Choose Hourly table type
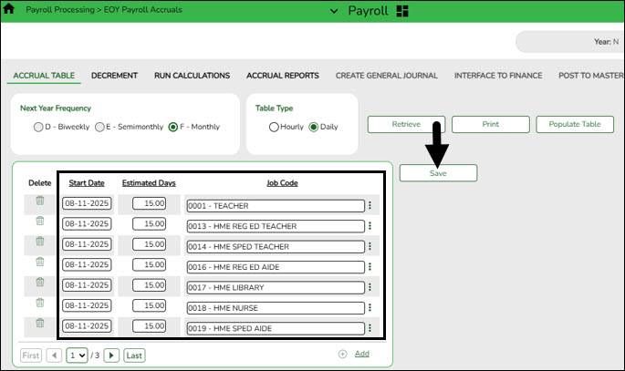Viewport: 625px width, 371px height. pos(274,127)
